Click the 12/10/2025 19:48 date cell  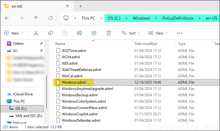click(148, 82)
